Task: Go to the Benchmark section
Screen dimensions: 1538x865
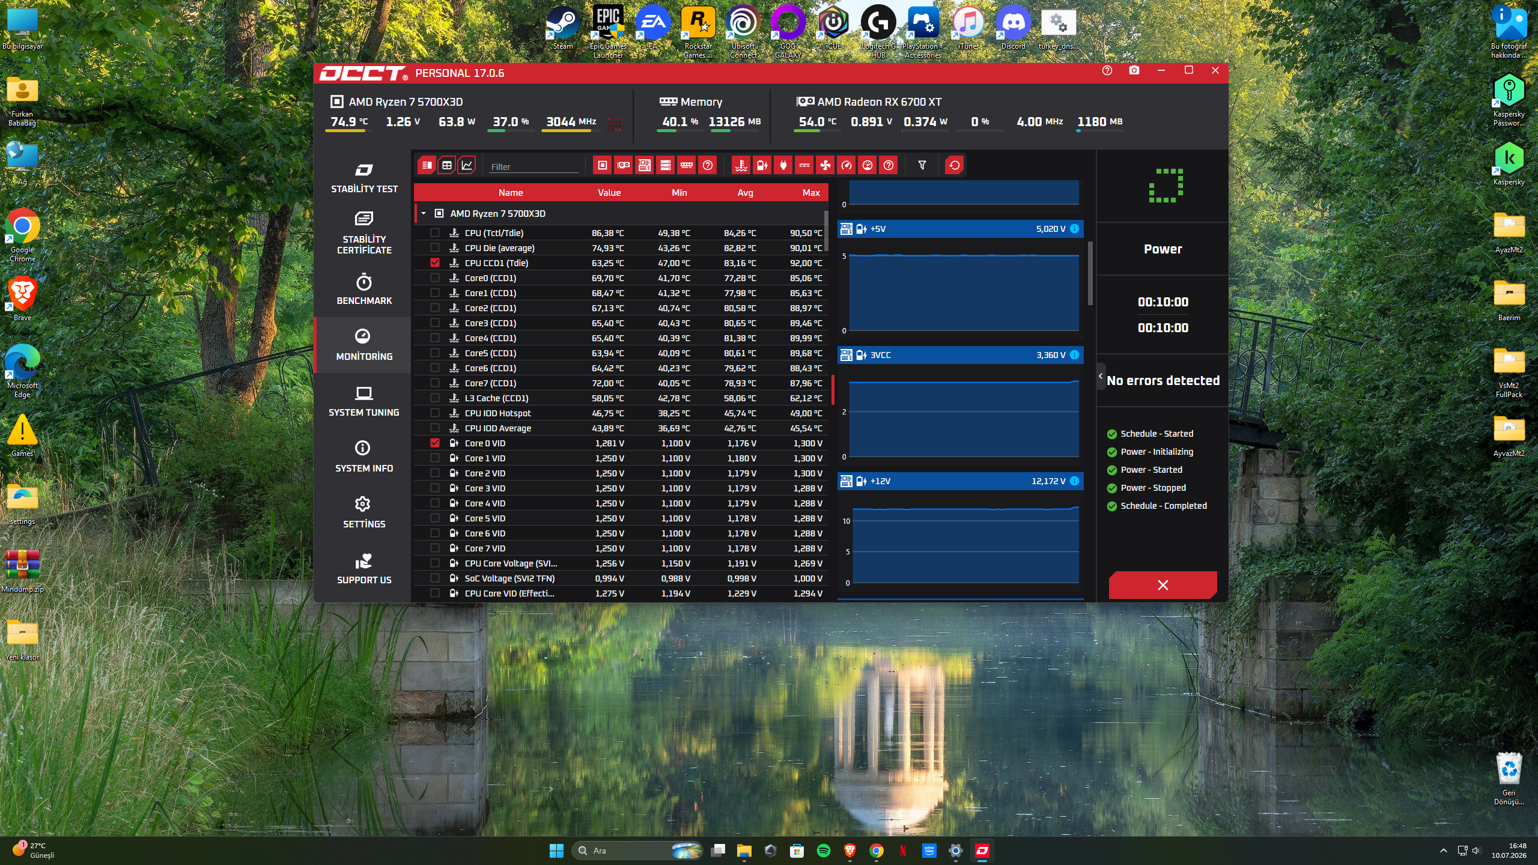Action: coord(364,290)
